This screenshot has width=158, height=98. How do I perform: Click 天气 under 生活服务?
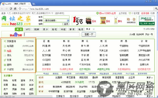click(x=31, y=80)
